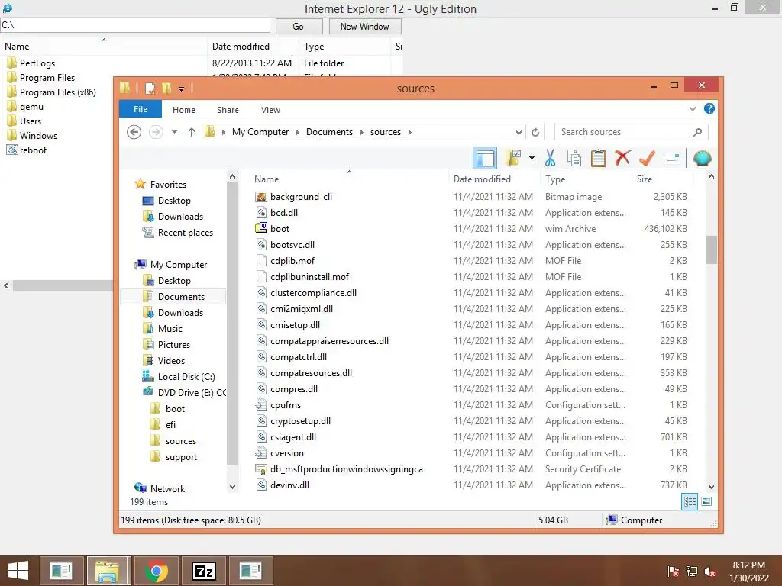Screen dimensions: 782x586
Task: Click the Rename toolbar icon
Action: click(x=672, y=159)
